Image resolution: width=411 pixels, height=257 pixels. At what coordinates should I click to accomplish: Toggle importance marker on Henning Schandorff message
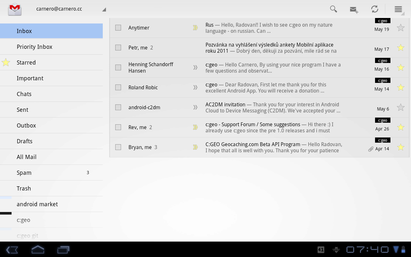tap(195, 67)
